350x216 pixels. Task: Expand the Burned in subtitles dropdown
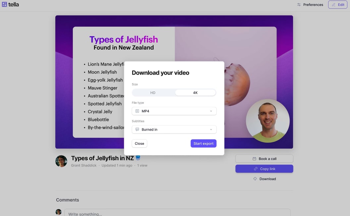tap(174, 129)
